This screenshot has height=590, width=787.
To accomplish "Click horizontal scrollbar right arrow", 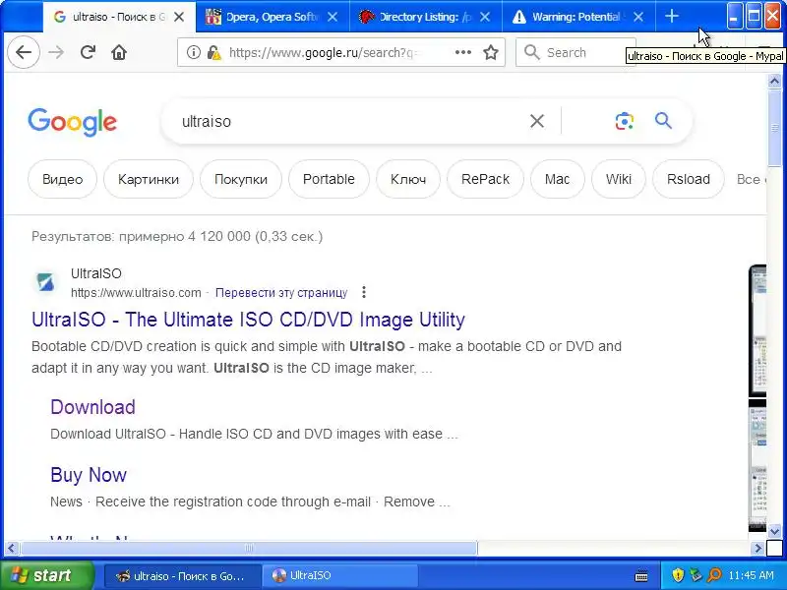I will pyautogui.click(x=757, y=549).
